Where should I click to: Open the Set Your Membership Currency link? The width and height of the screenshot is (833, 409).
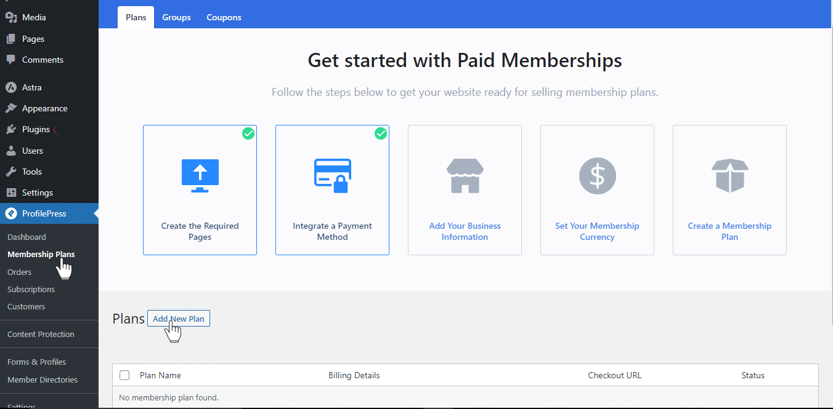click(598, 231)
